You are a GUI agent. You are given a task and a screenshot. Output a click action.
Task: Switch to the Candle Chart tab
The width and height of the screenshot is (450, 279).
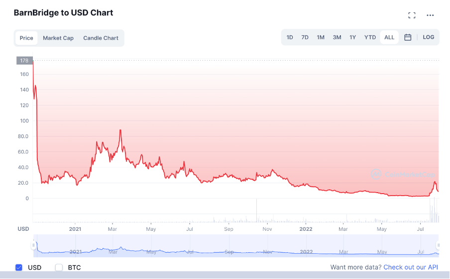click(101, 38)
